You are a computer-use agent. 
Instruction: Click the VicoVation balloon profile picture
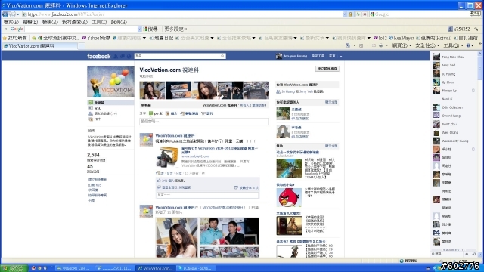110,82
